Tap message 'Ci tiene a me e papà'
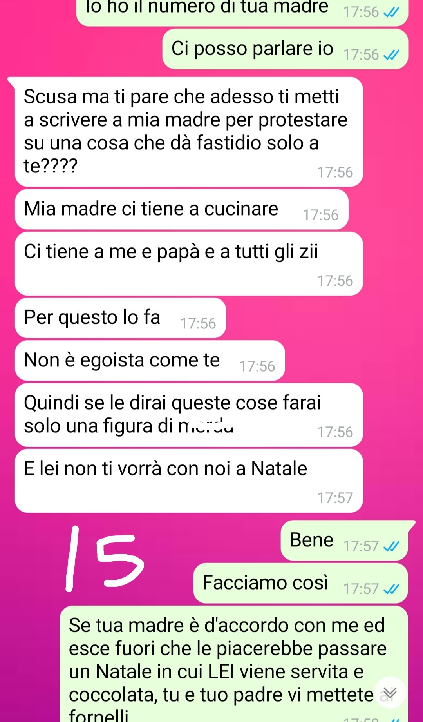The image size is (423, 722). [189, 263]
